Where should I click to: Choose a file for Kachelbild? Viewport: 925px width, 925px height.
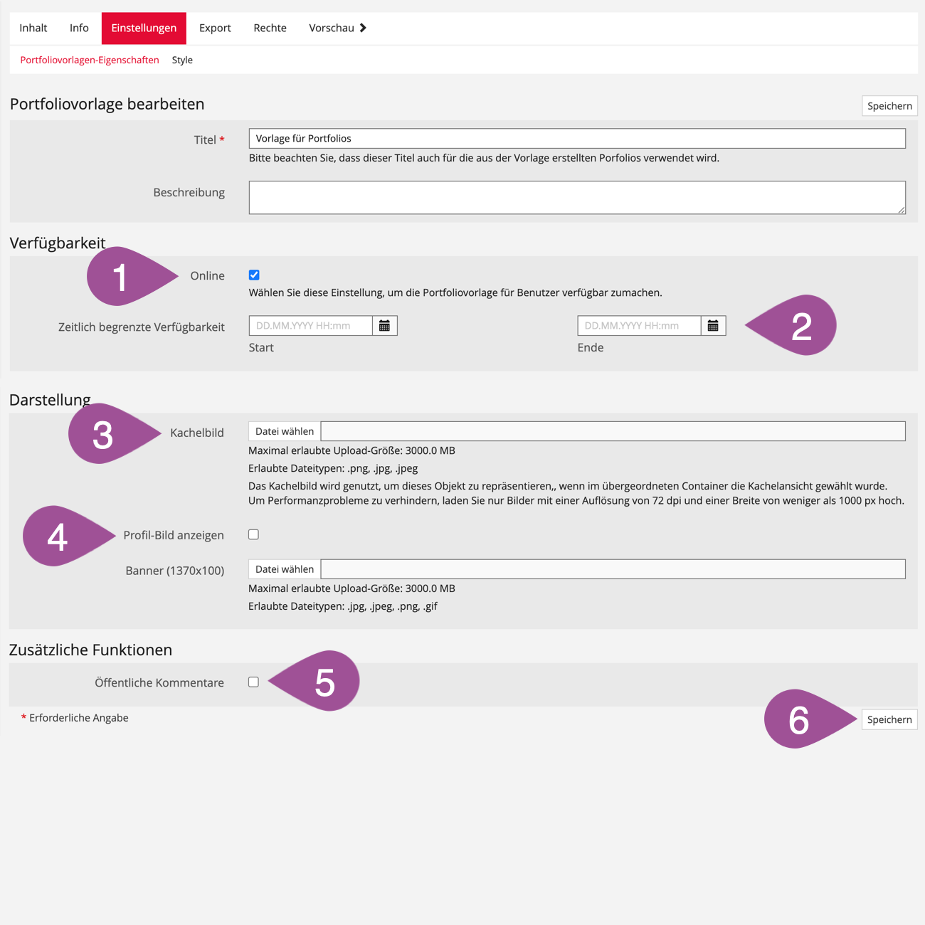[285, 431]
